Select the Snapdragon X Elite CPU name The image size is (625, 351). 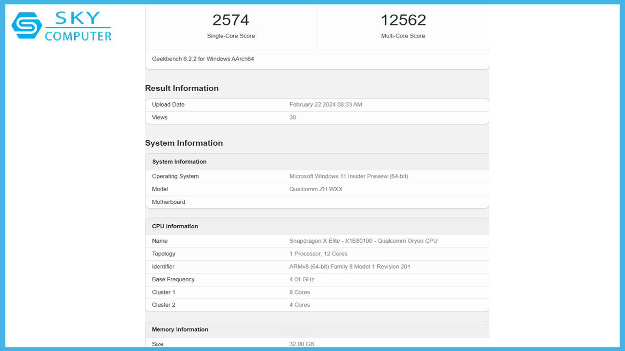[x=364, y=241]
